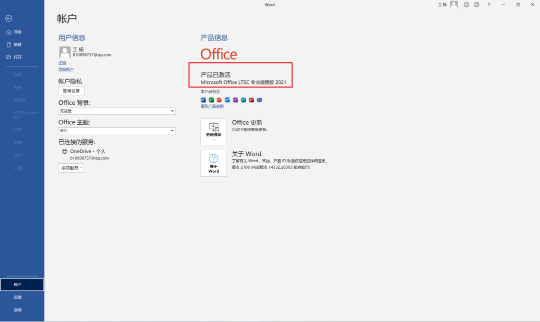Send a frown via sad face icon
The image size is (540, 322).
476,5
